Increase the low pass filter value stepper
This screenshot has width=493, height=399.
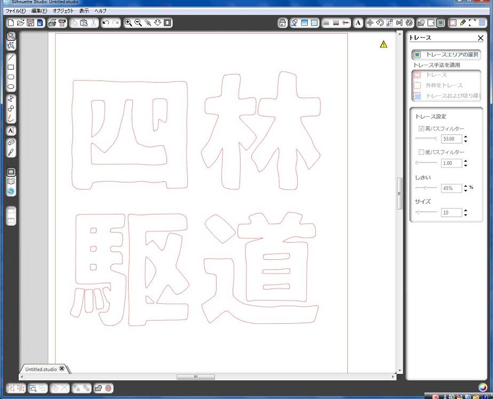466,161
